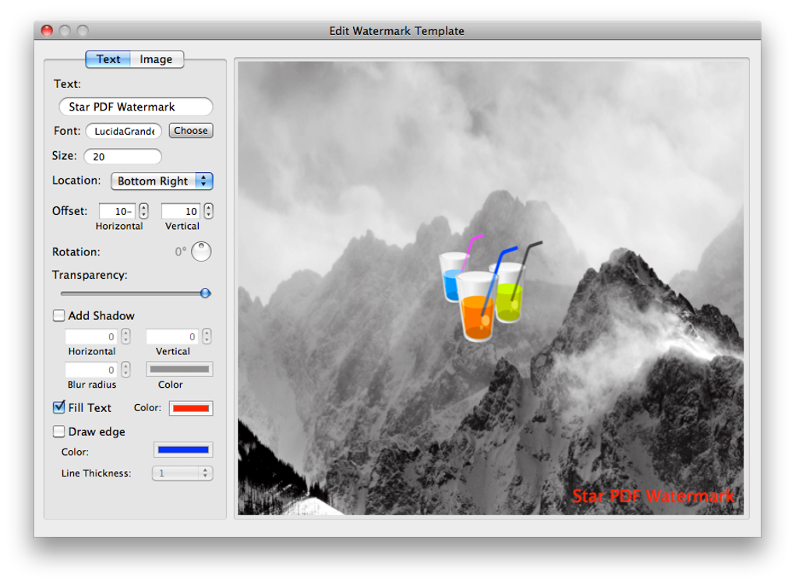
Task: Click the Choose button for font selection
Action: [x=190, y=130]
